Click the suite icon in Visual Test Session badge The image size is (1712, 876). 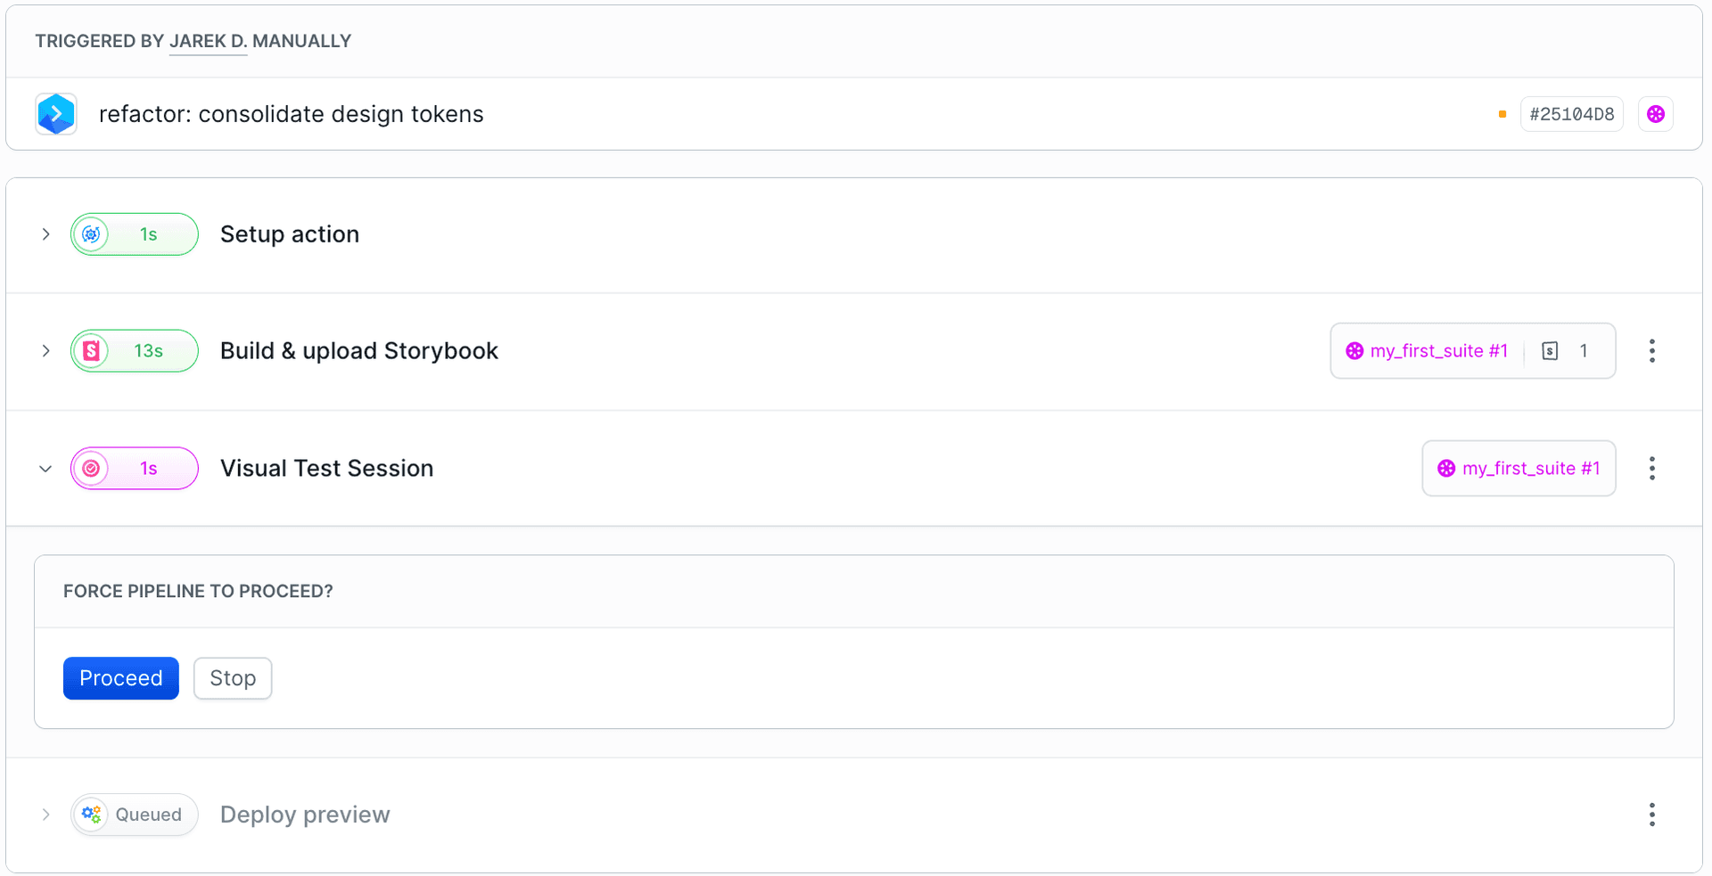(x=1446, y=469)
